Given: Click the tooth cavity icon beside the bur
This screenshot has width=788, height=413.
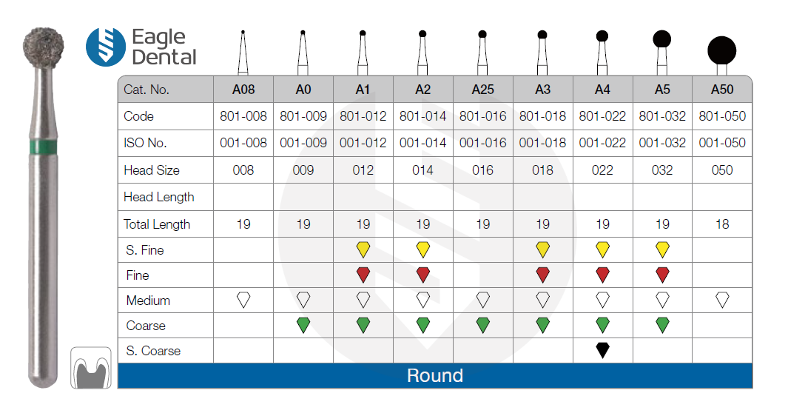Looking at the screenshot, I should pos(92,367).
